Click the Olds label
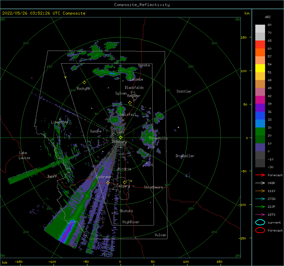 click(x=120, y=132)
